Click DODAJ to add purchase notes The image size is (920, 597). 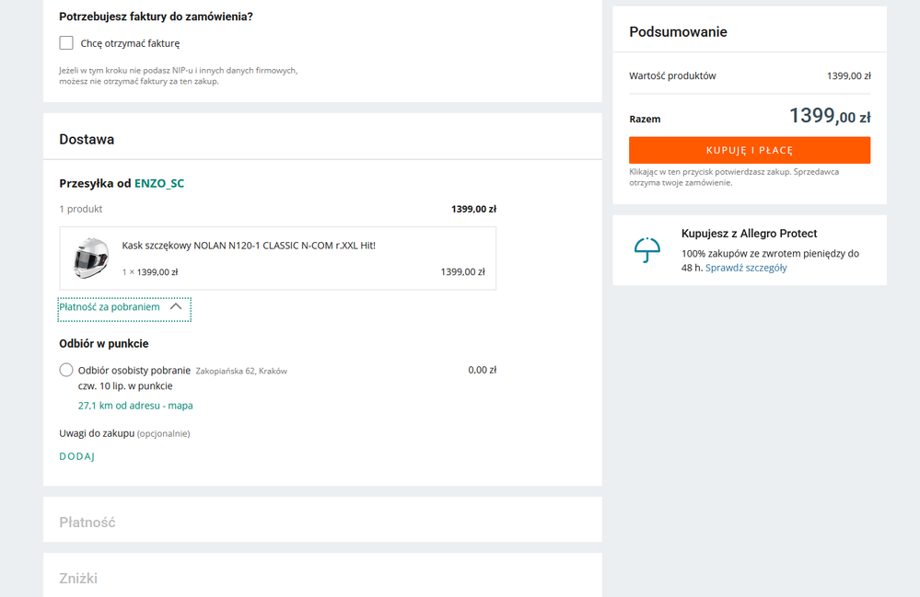tap(77, 456)
